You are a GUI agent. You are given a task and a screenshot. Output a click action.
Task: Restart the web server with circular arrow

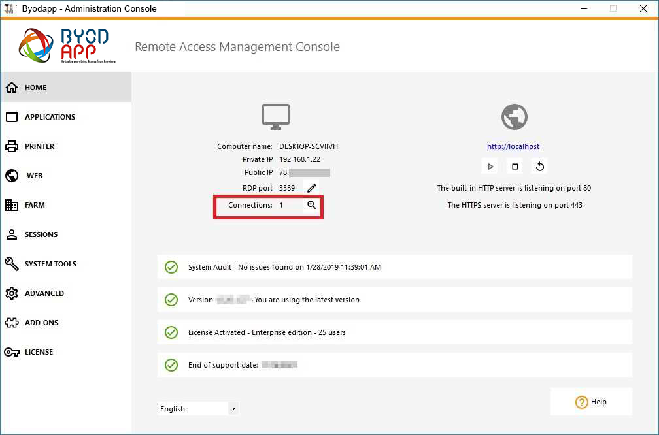point(539,167)
